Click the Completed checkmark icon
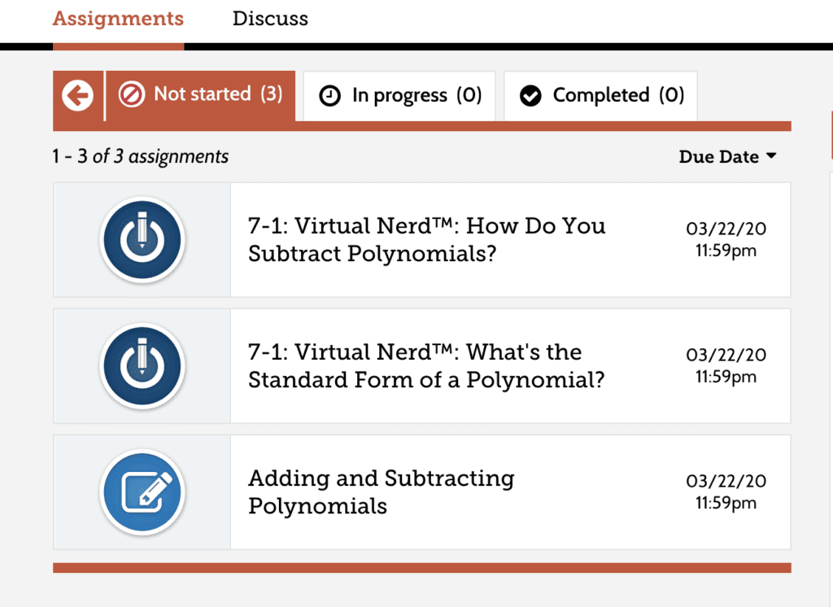The width and height of the screenshot is (833, 607). click(530, 96)
